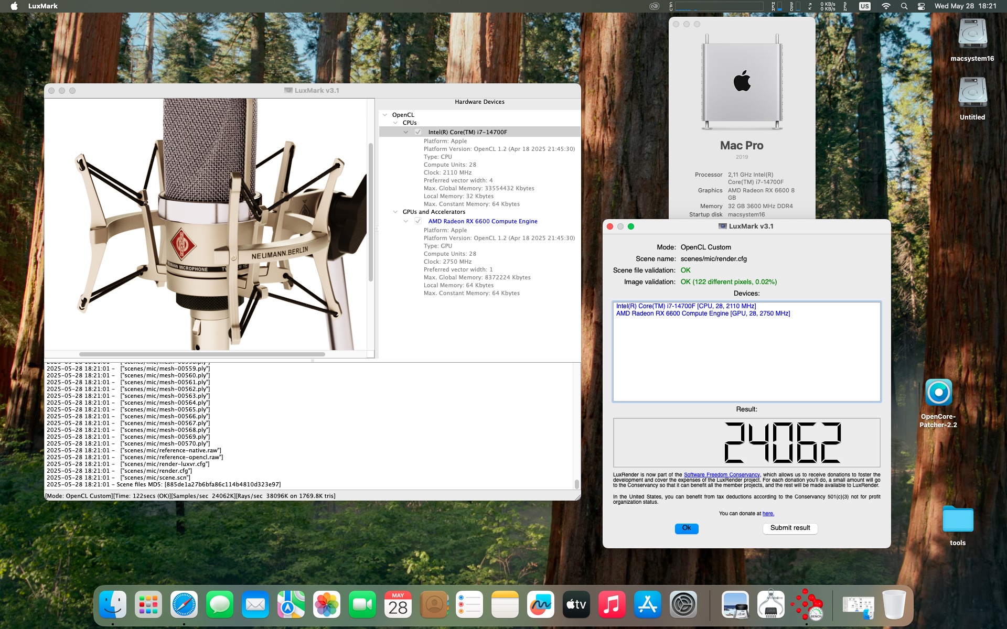This screenshot has height=629, width=1007.
Task: Click the LuxMark red-spheres icon in Dock
Action: (x=807, y=605)
